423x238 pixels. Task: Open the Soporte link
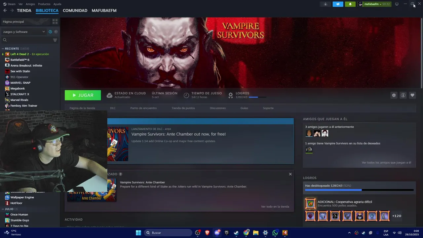pos(268,108)
